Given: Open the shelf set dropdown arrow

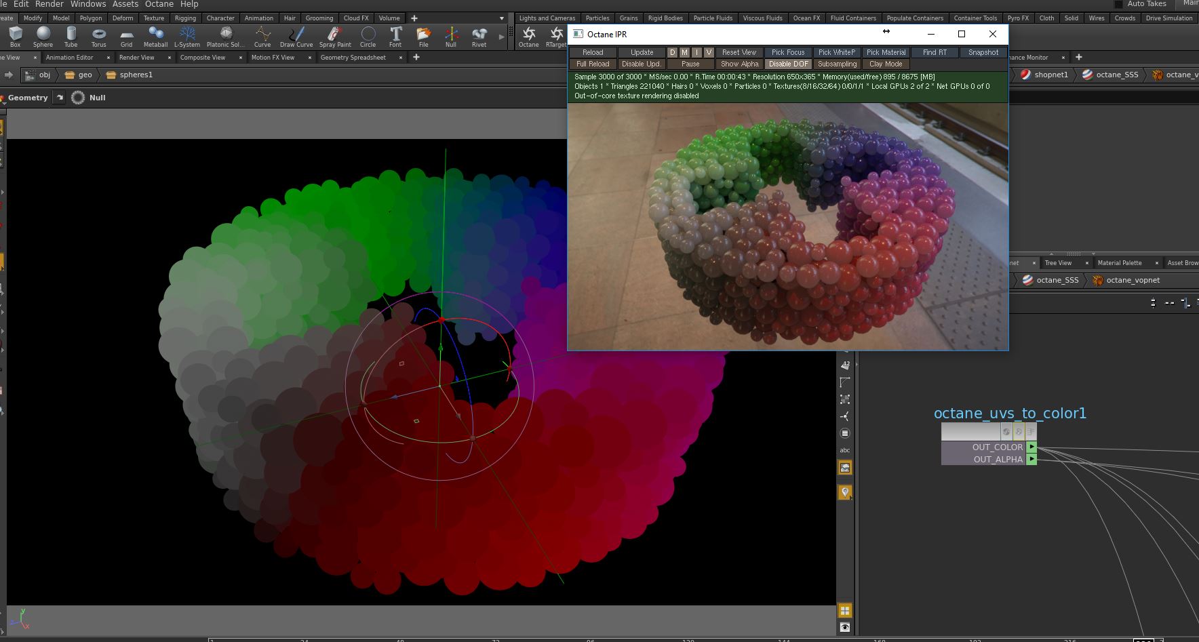Looking at the screenshot, I should 502,18.
